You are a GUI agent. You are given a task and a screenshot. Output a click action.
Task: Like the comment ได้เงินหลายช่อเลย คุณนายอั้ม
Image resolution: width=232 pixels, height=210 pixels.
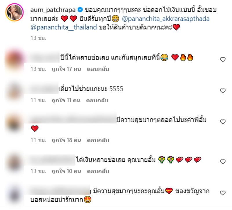click(x=223, y=161)
